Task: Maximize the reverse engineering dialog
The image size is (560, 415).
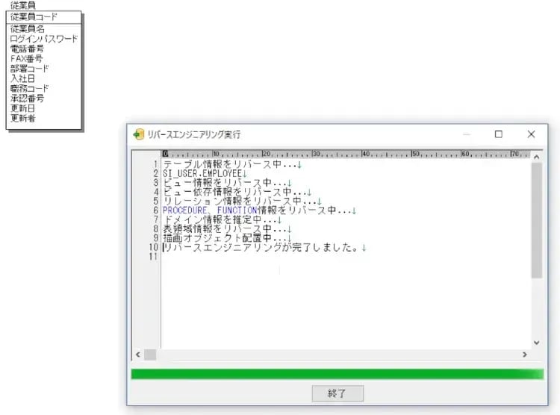Action: pyautogui.click(x=498, y=134)
